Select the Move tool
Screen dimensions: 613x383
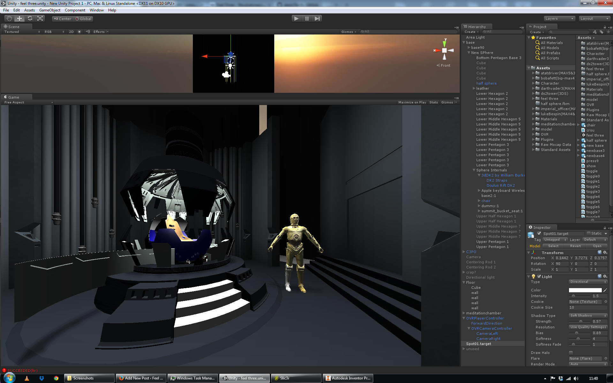point(19,19)
